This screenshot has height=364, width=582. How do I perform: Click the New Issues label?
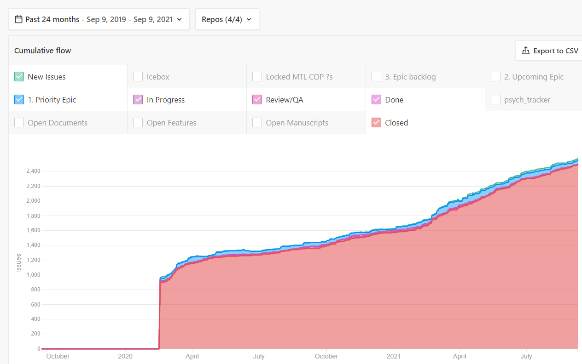[x=47, y=77]
